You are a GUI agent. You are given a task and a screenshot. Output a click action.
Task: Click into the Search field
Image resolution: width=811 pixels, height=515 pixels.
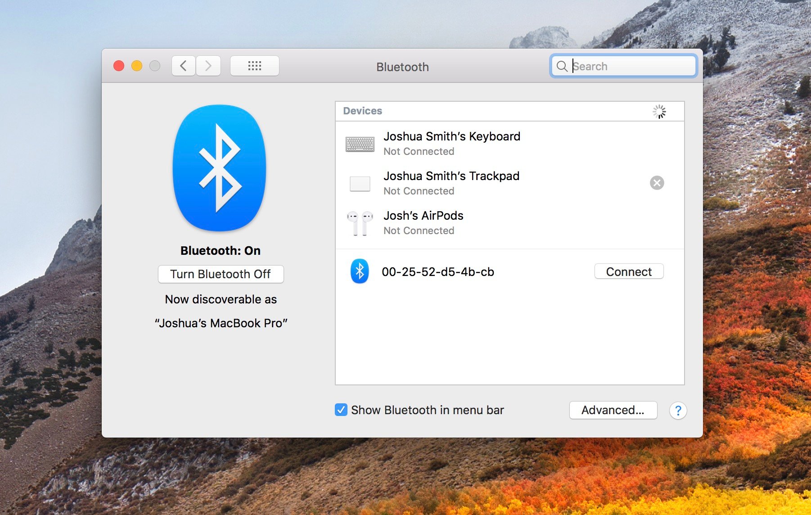[x=623, y=66]
